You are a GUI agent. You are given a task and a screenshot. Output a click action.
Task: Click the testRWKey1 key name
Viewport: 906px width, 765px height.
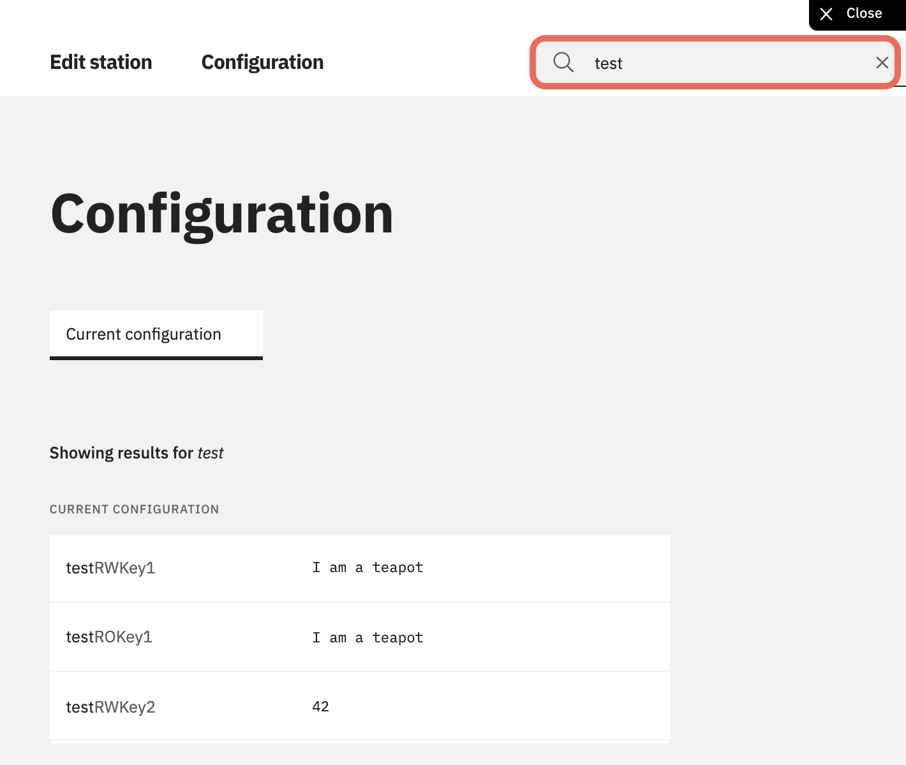(x=111, y=568)
